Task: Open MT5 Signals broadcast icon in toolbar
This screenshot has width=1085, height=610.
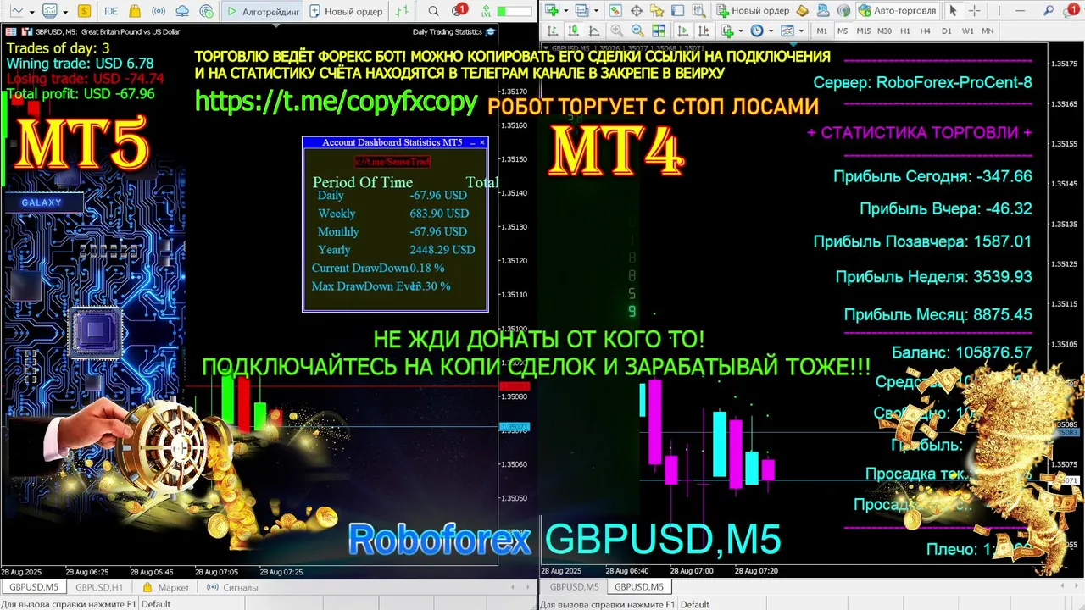Action: (159, 11)
